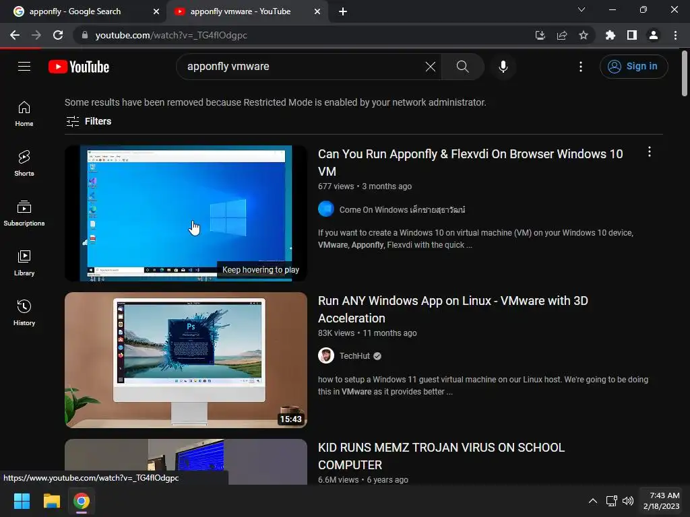Open History in the sidebar
Viewport: 690px width, 517px height.
coord(24,312)
